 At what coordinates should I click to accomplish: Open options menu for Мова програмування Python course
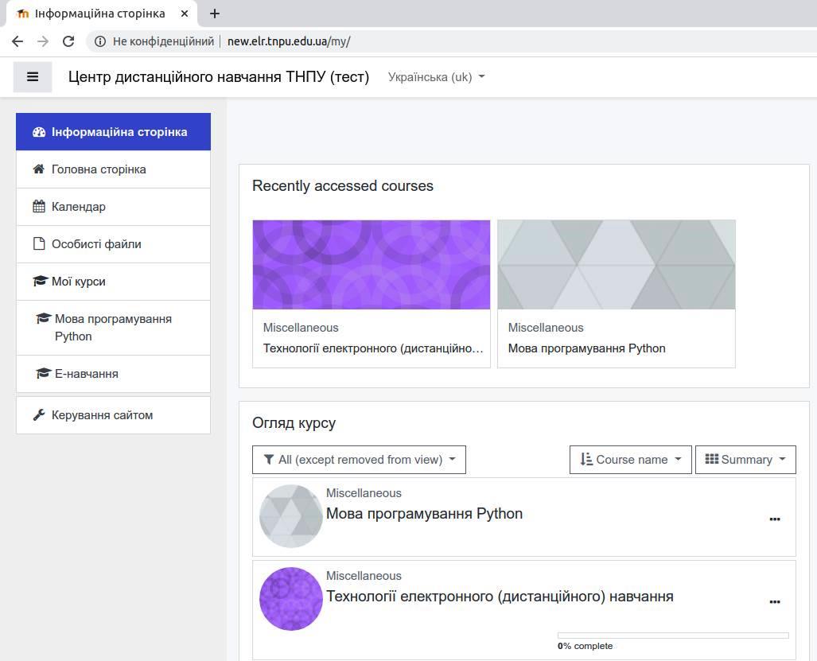coord(774,519)
